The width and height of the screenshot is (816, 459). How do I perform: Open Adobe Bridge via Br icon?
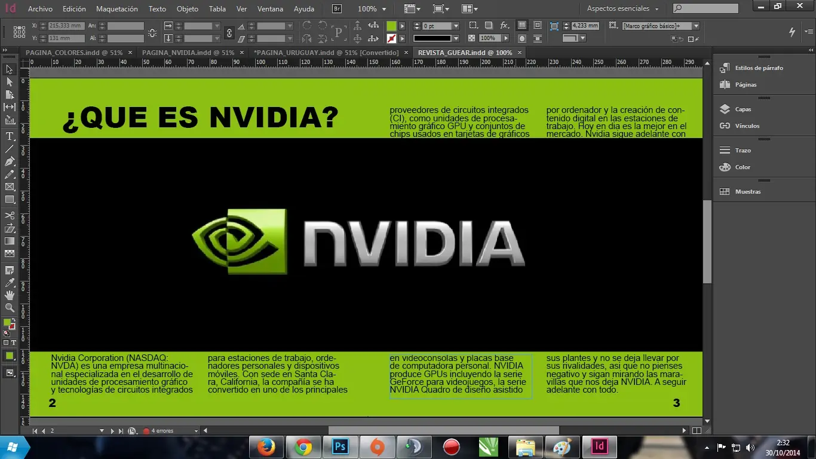[337, 9]
